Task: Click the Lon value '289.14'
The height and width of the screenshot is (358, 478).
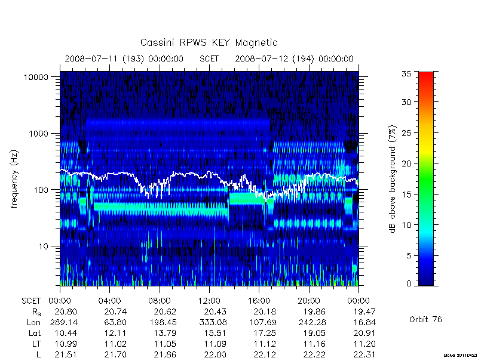Action: pos(64,322)
